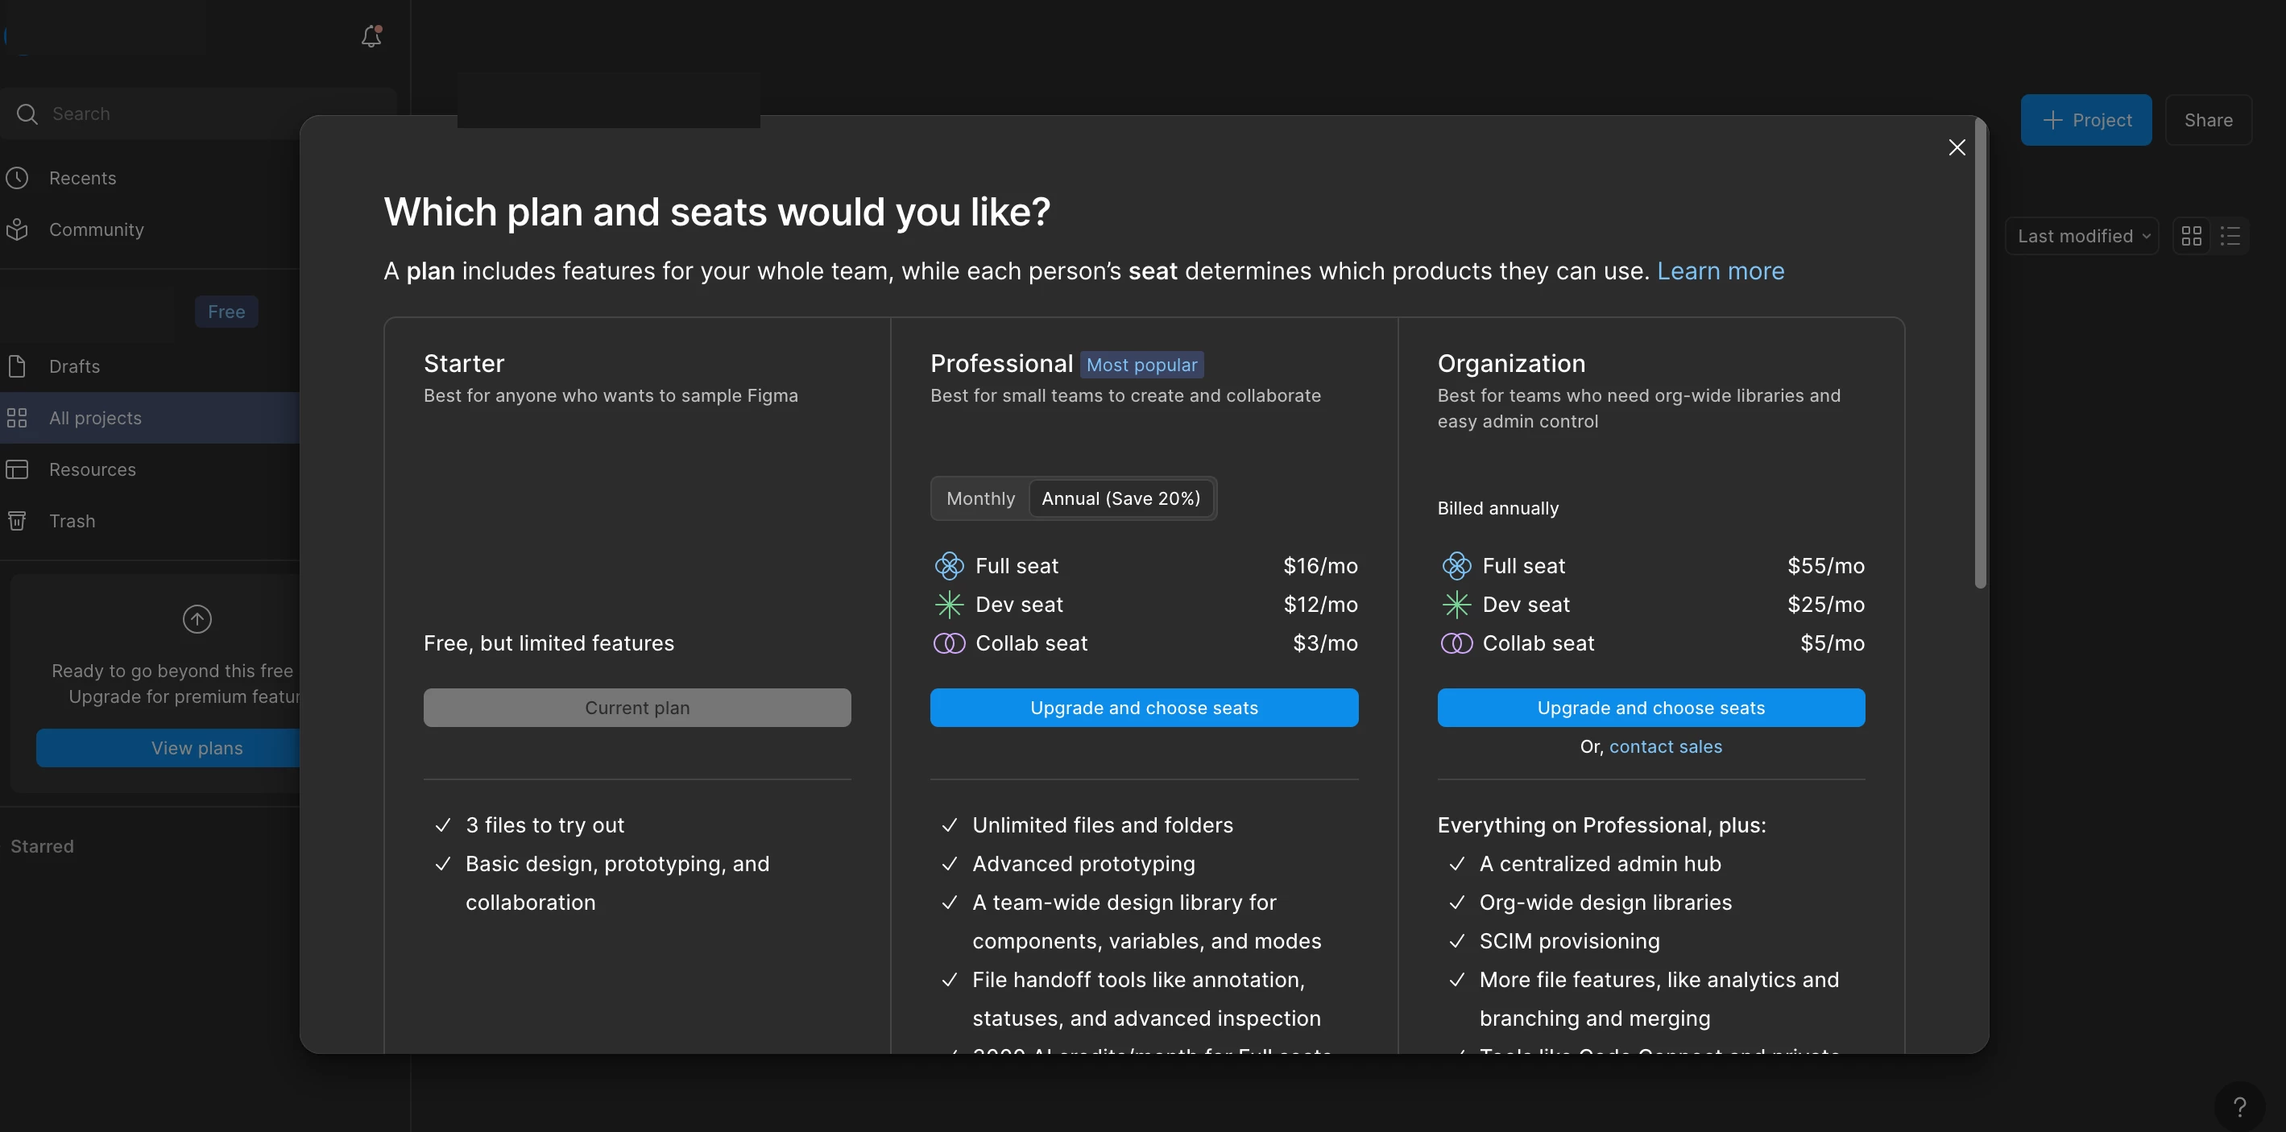Click the notifications bell icon

point(371,36)
